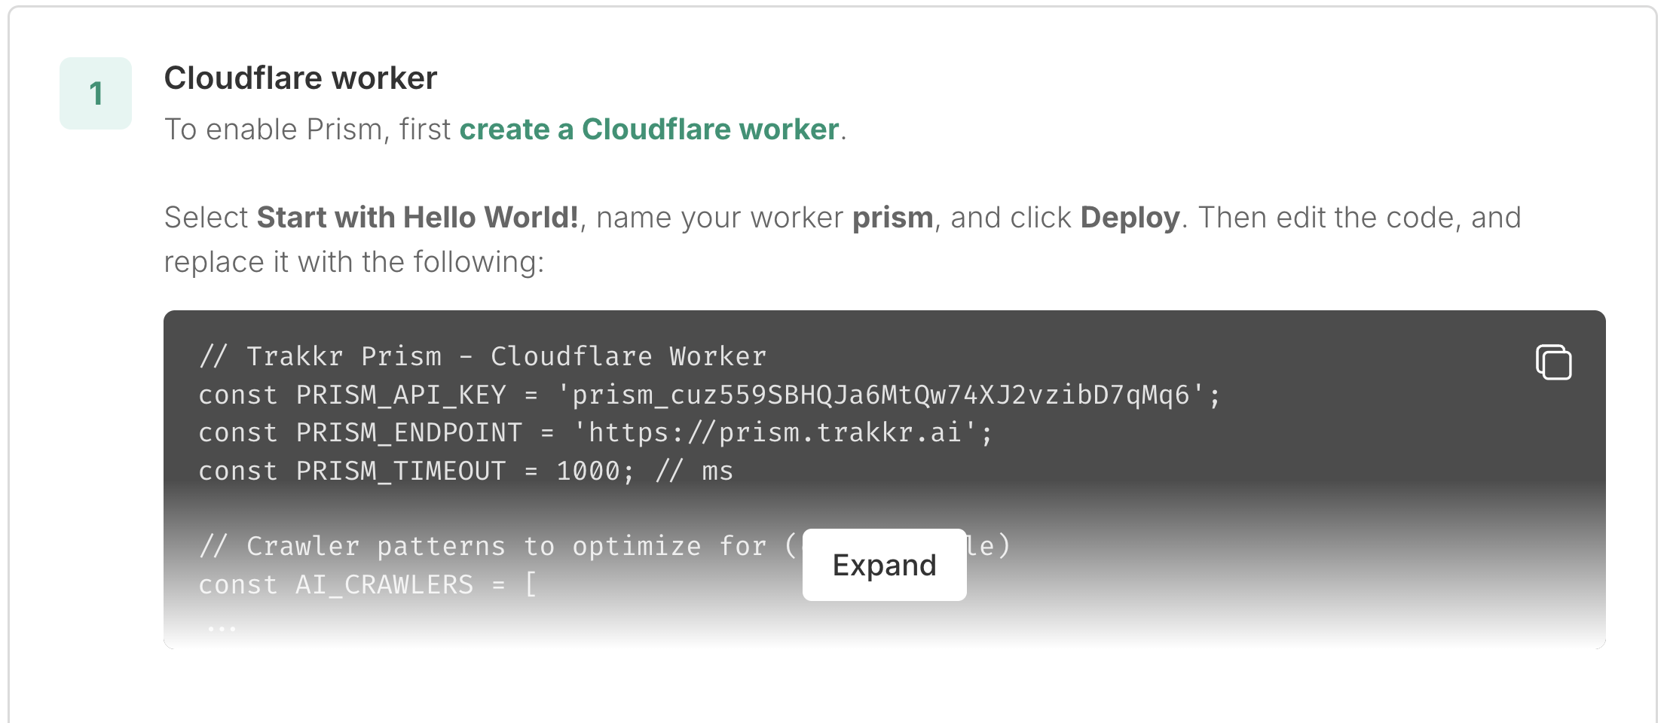Image resolution: width=1667 pixels, height=723 pixels.
Task: Expand the collapsed code block
Action: coord(884,565)
